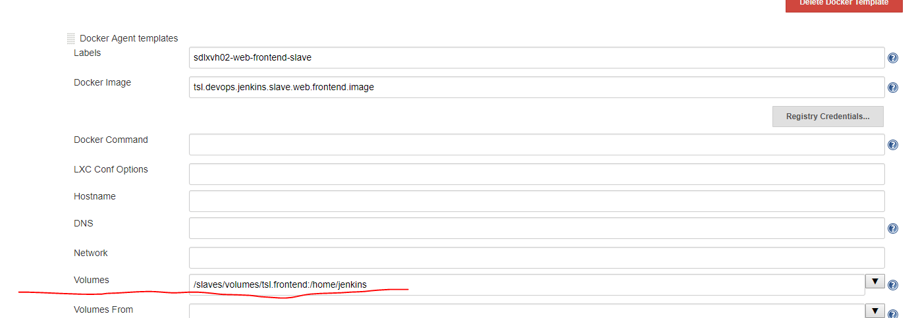This screenshot has height=318, width=916.
Task: Focus the DNS input field
Action: click(x=536, y=228)
